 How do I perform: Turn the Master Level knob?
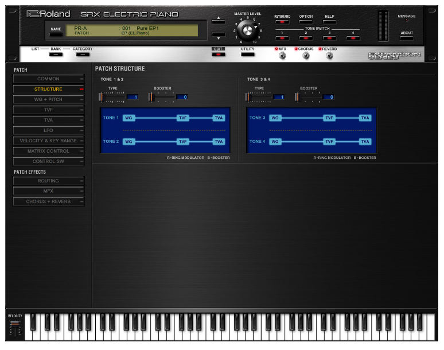tap(247, 30)
